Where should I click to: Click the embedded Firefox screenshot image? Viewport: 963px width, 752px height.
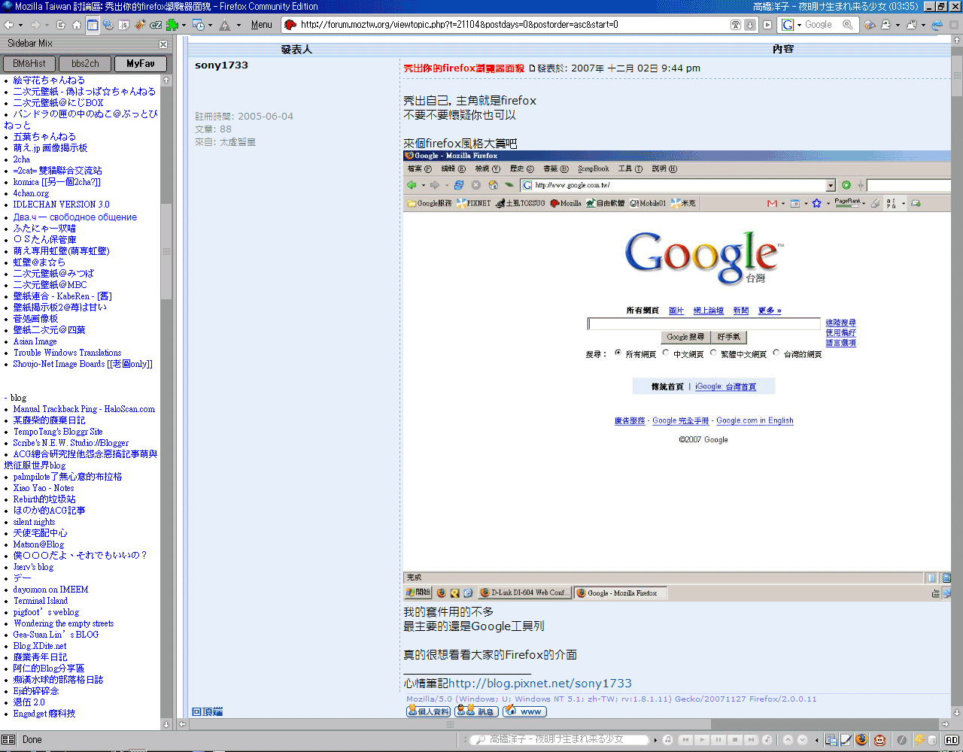coord(677,375)
